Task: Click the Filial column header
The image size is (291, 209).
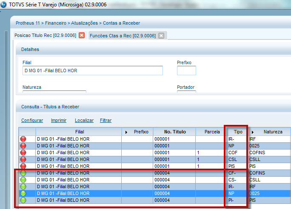Action: point(80,132)
